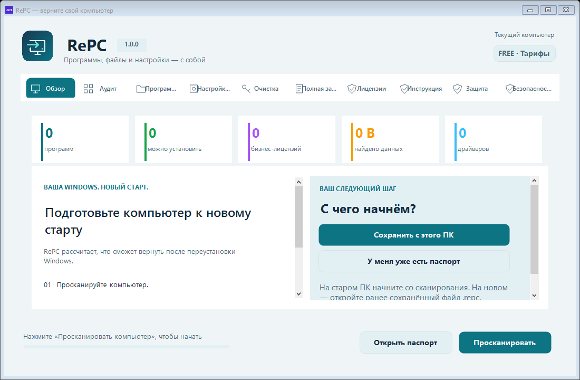The width and height of the screenshot is (580, 380).
Task: Click the RePC app logo icon
Action: click(x=37, y=46)
